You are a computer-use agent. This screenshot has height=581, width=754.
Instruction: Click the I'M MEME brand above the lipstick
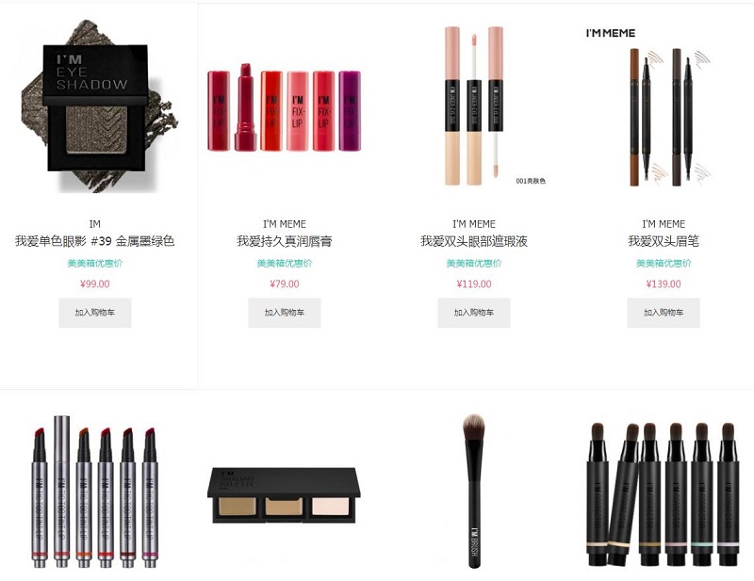[285, 224]
